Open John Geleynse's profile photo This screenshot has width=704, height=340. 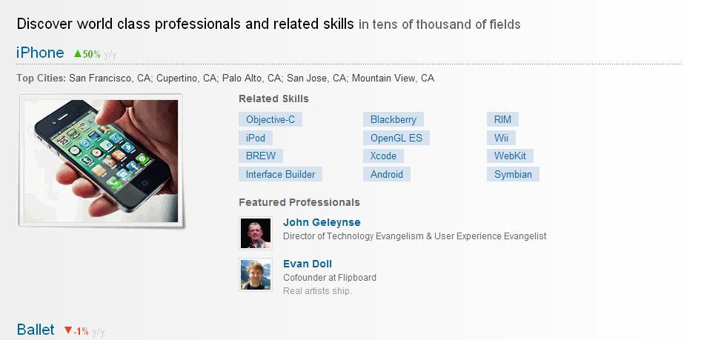(x=256, y=233)
